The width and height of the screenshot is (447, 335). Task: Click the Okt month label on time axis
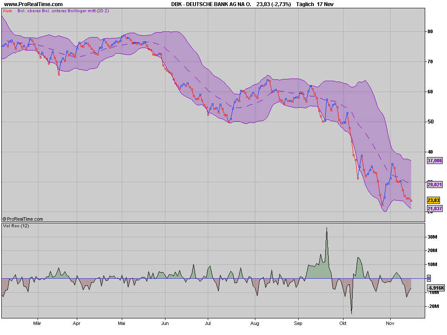[343, 323]
